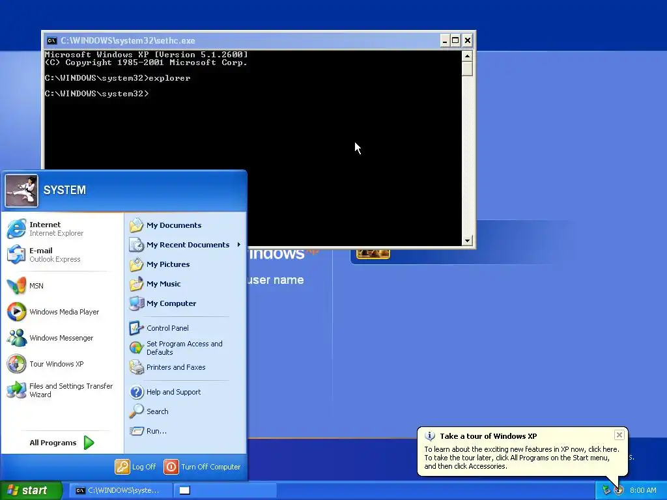Open My Computer icon
The height and width of the screenshot is (500, 667).
[x=137, y=303]
